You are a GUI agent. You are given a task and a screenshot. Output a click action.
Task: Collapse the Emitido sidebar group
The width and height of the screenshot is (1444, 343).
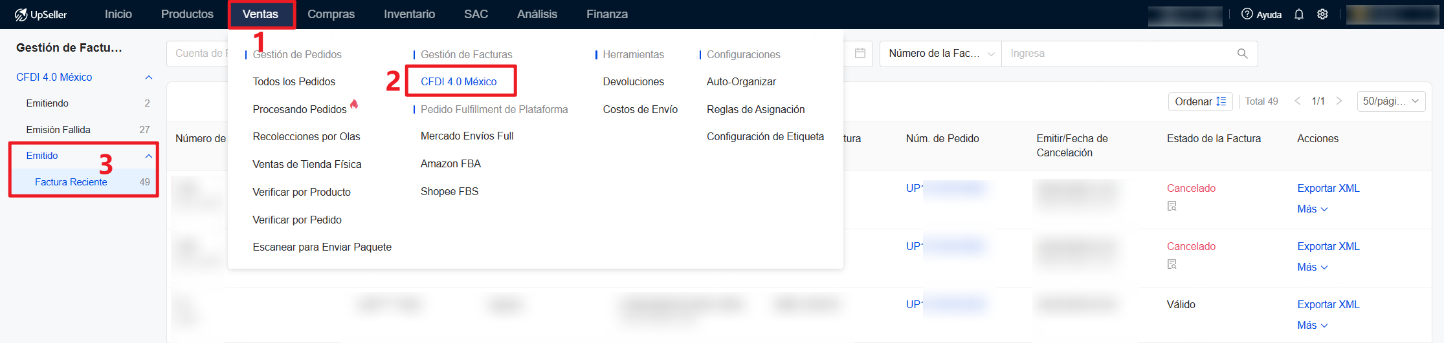[x=148, y=156]
